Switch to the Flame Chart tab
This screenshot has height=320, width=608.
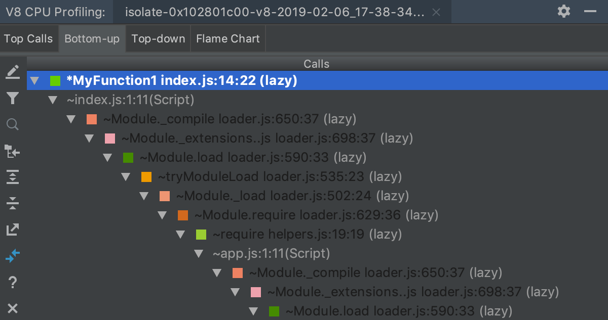tap(227, 38)
